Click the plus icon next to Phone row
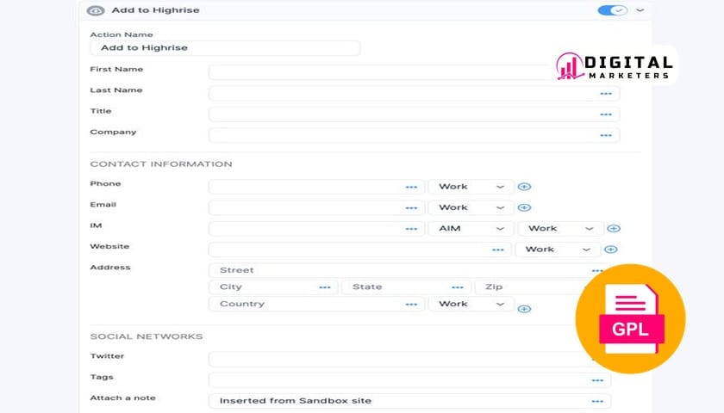724x413 pixels. click(523, 187)
